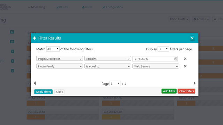Viewport: 223px width, 125px height.
Task: Open the Configuration menu in top navigation
Action: 113,7
